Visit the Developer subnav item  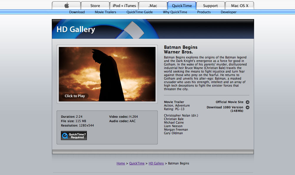tap(228, 12)
